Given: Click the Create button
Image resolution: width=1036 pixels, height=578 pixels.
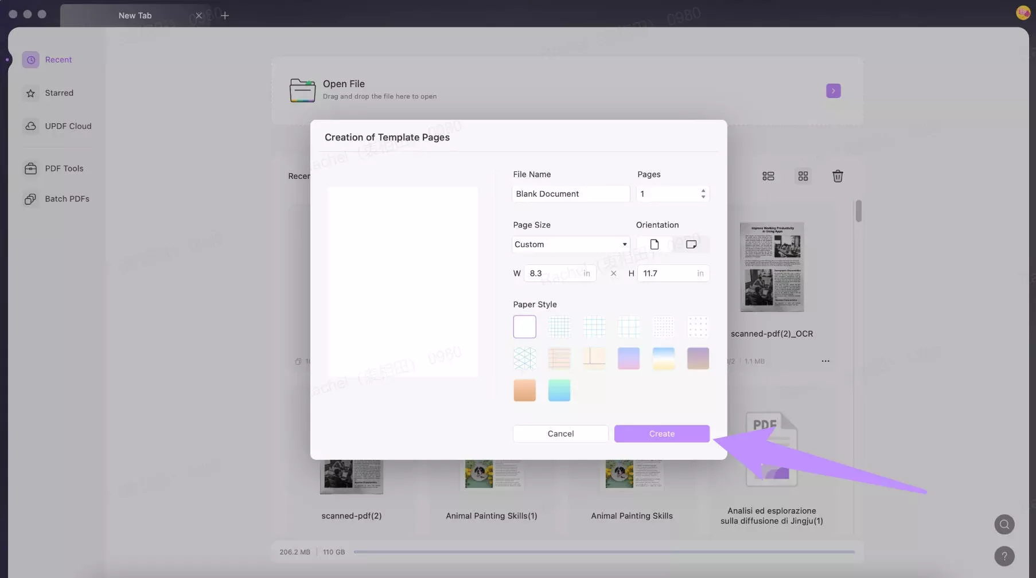Looking at the screenshot, I should 662,434.
